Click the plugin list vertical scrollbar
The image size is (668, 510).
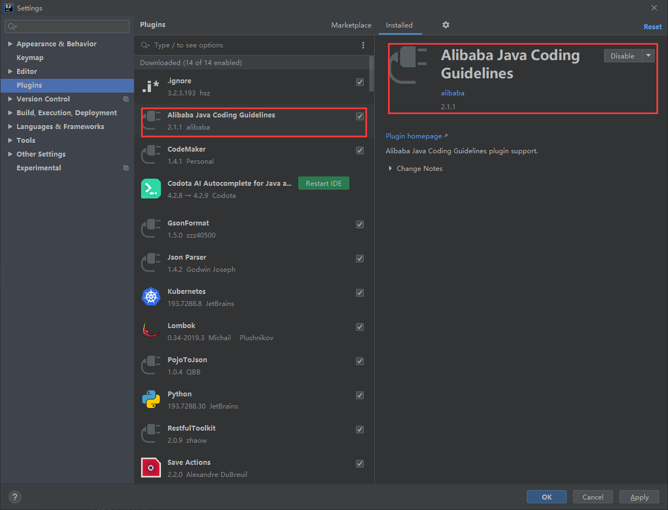point(371,74)
